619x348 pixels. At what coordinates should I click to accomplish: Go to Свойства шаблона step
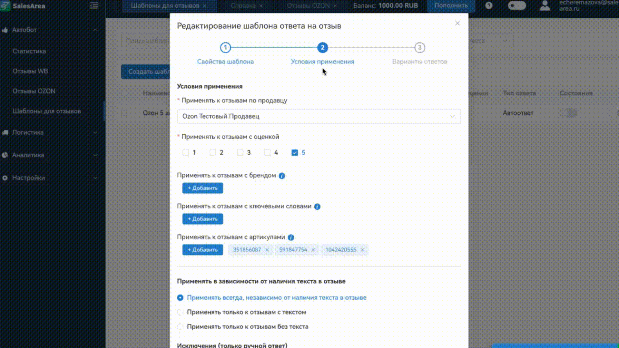click(x=225, y=62)
